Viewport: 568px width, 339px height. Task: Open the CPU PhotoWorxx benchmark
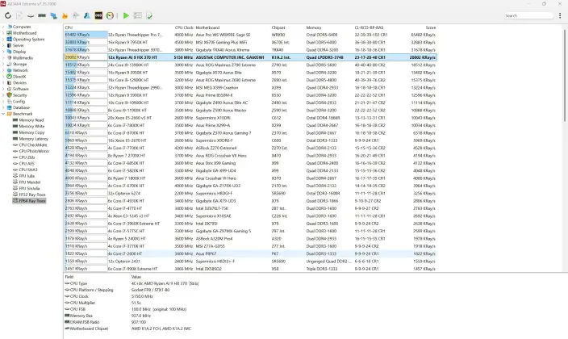pyautogui.click(x=34, y=151)
